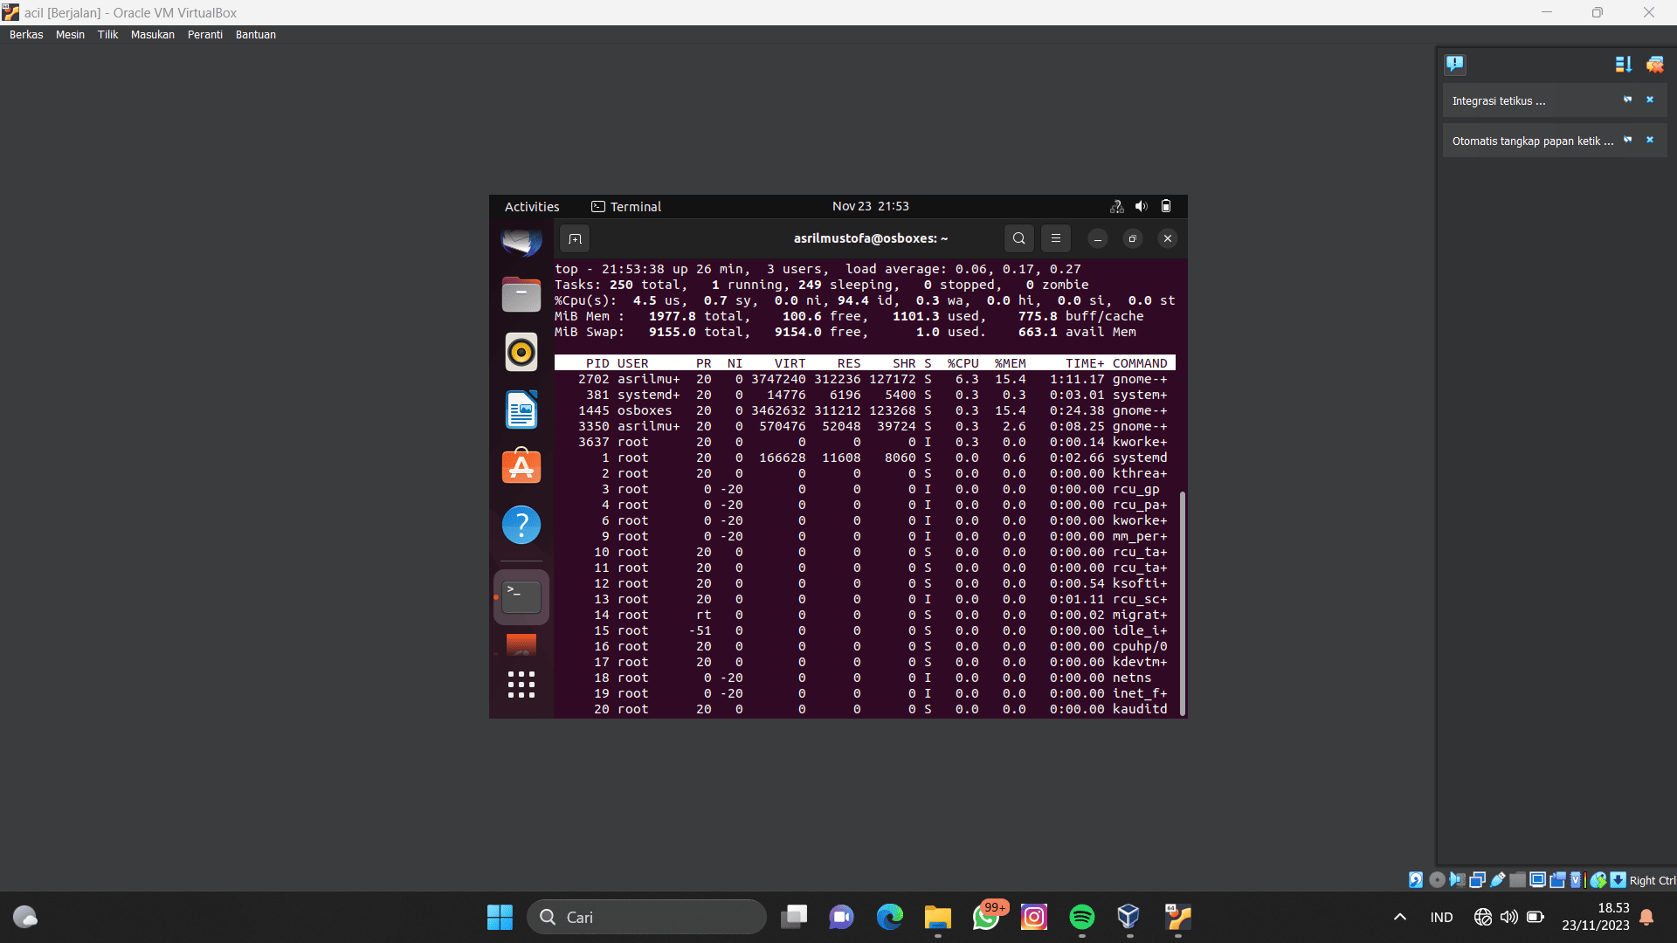This screenshot has height=943, width=1677.
Task: Click the network indicator in VirtualBox status bar
Action: point(1477,880)
